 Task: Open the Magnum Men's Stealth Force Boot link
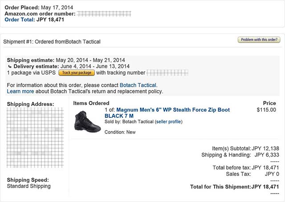point(167,113)
